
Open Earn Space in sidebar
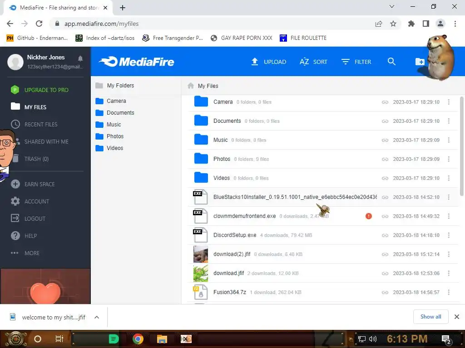tap(33, 184)
